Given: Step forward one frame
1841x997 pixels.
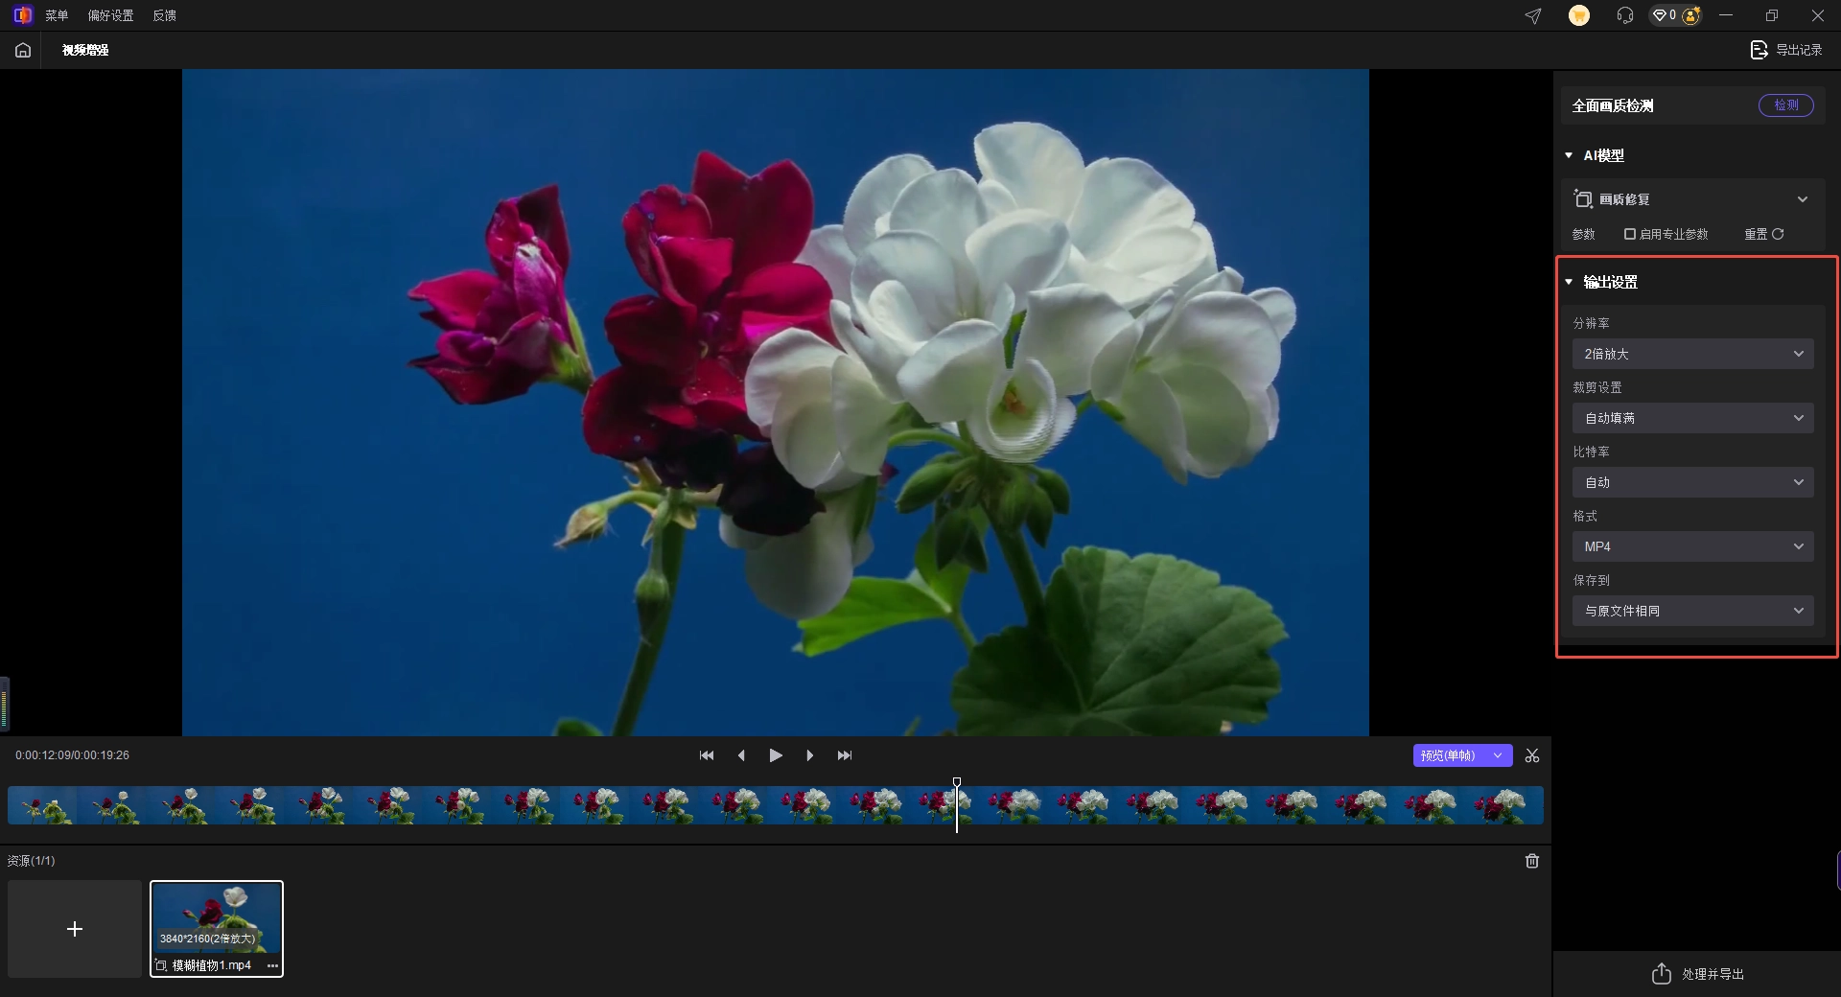Looking at the screenshot, I should pos(810,755).
